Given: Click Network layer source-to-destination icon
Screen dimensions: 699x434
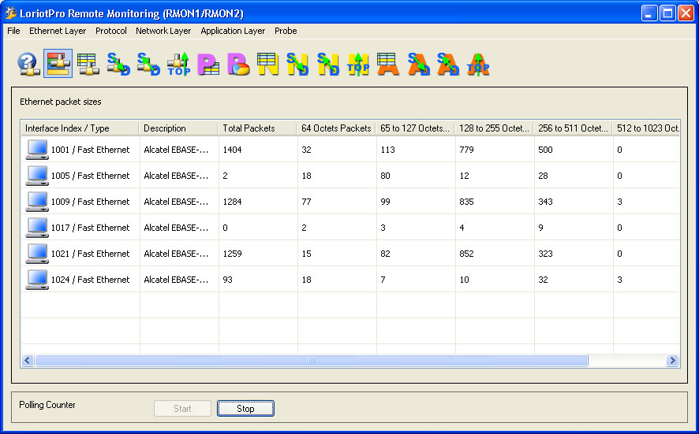Looking at the screenshot, I should click(297, 64).
